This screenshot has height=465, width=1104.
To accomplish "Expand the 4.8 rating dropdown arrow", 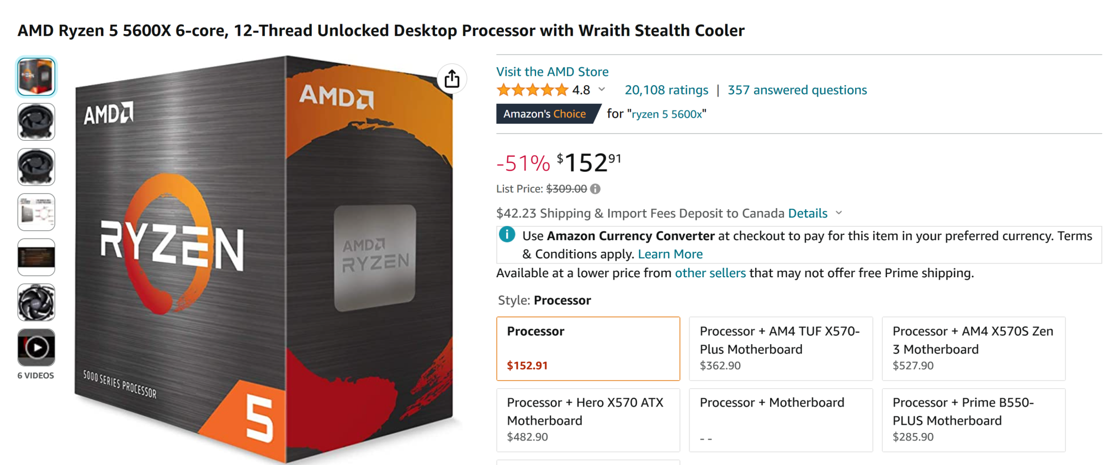I will 602,89.
